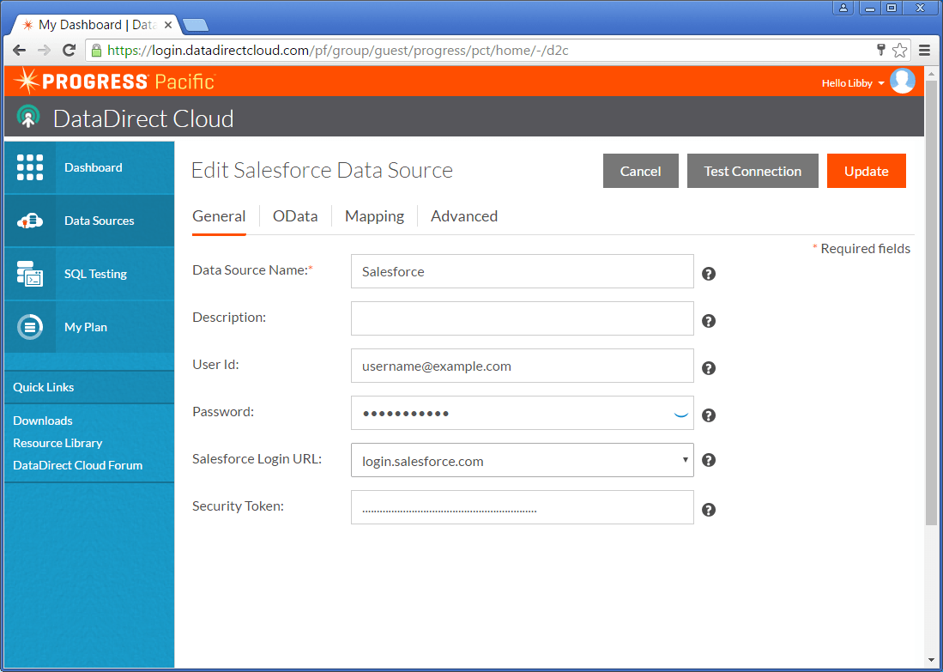Bookmark page with star icon
Screen dimensions: 943x672
pos(899,51)
